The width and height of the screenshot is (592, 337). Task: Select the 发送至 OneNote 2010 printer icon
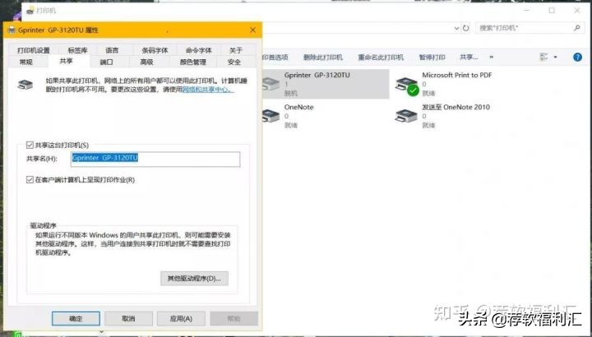tap(406, 116)
